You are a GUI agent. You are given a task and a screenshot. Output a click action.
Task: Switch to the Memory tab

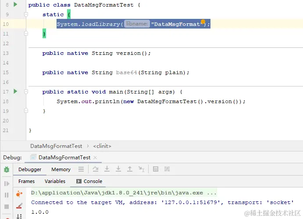[61, 169]
